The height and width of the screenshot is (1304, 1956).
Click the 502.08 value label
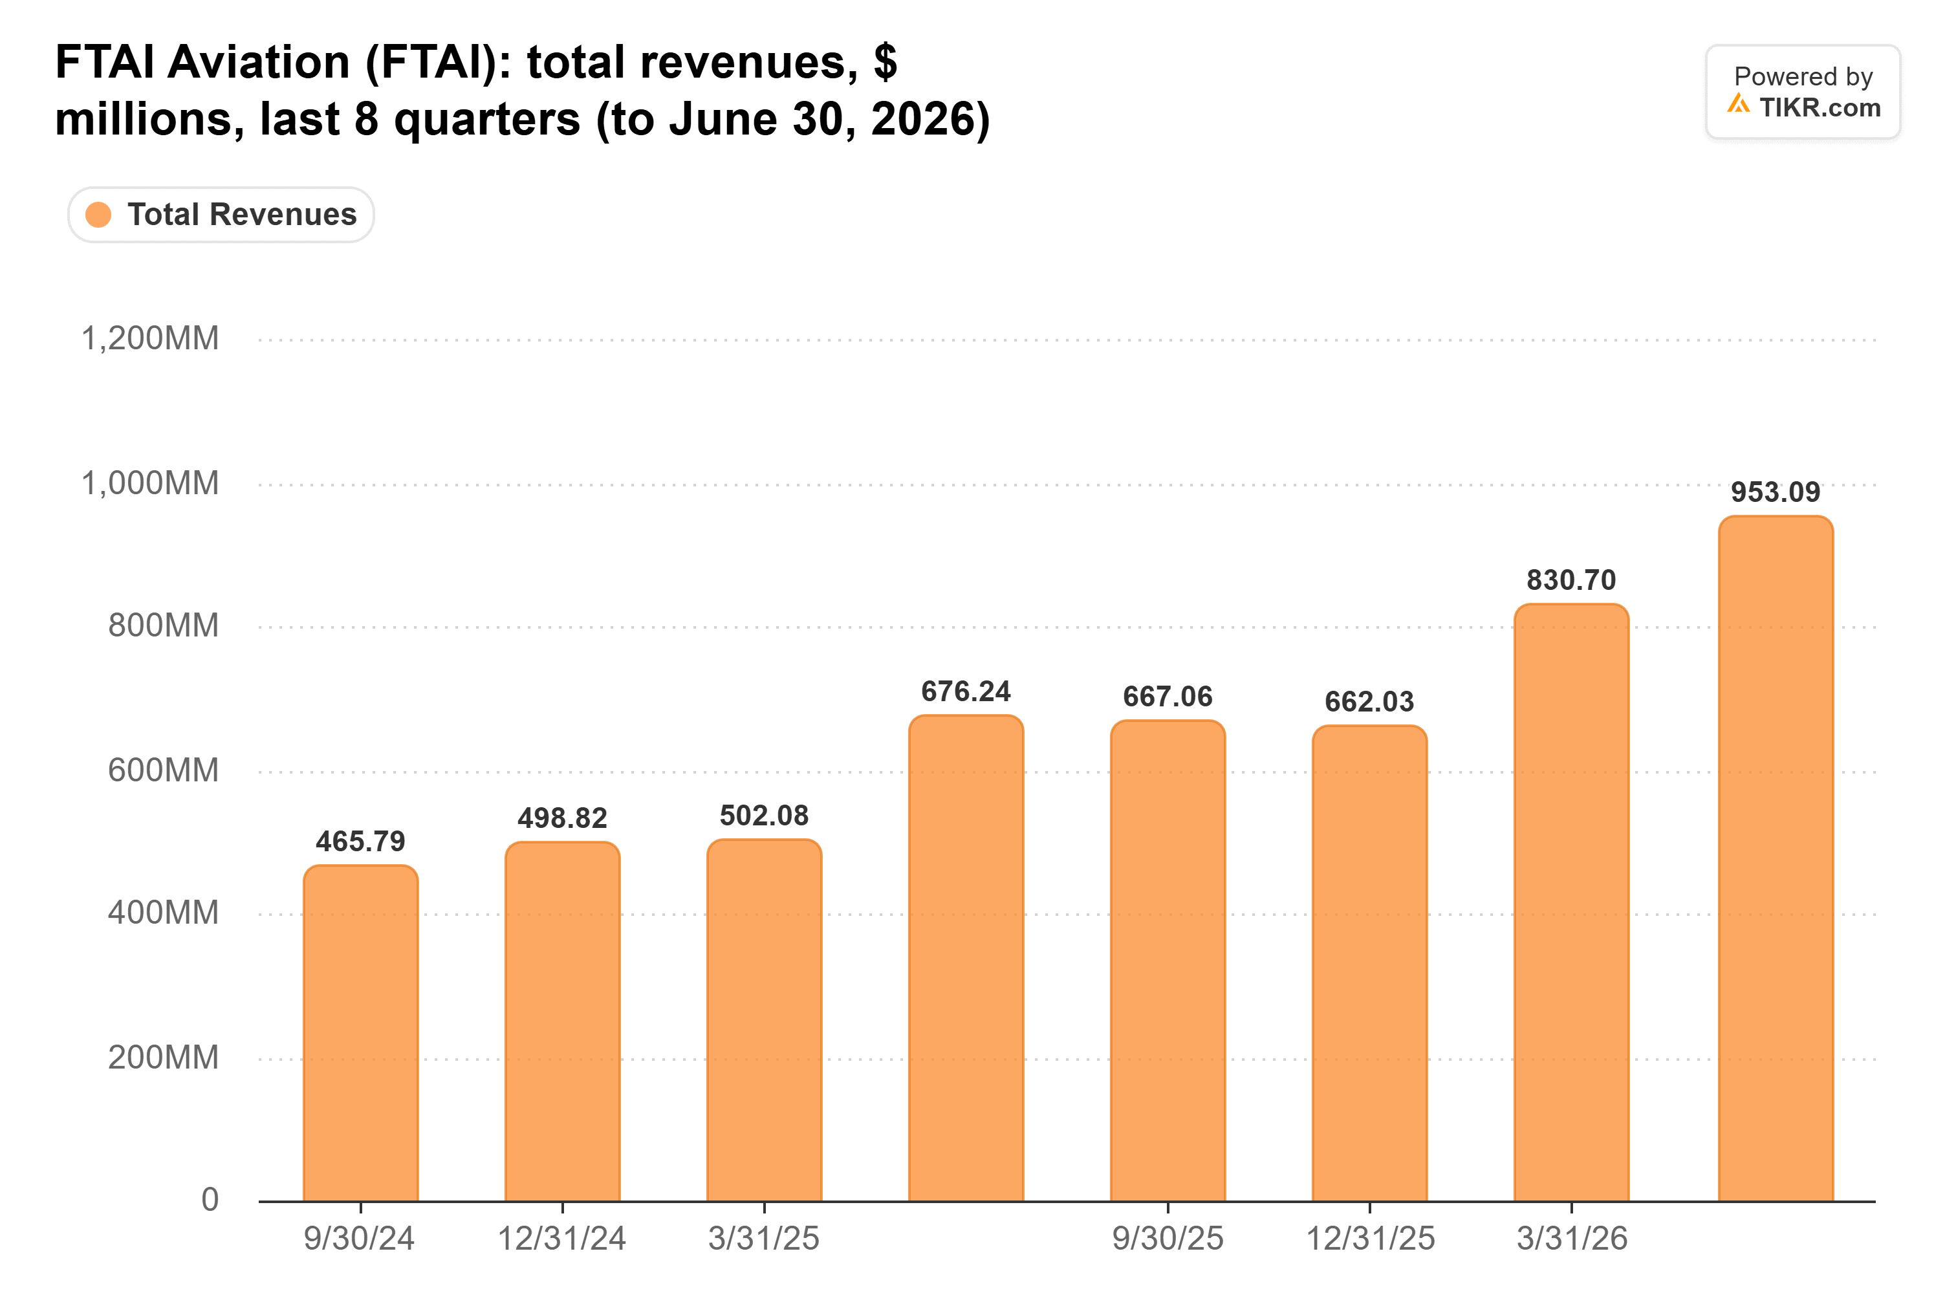pos(765,816)
